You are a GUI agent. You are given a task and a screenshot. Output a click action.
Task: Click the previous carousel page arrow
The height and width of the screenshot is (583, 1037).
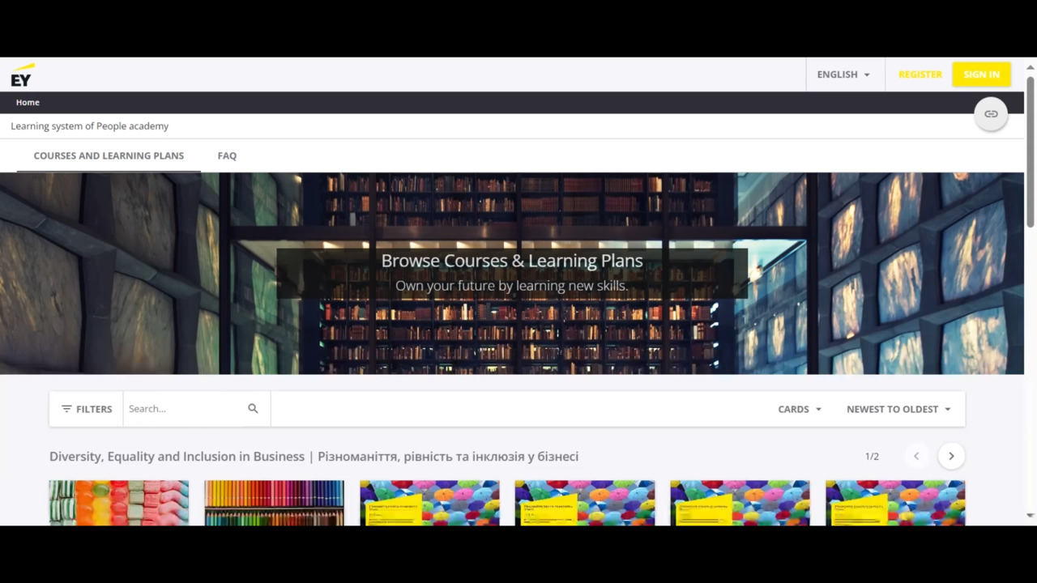(x=916, y=456)
